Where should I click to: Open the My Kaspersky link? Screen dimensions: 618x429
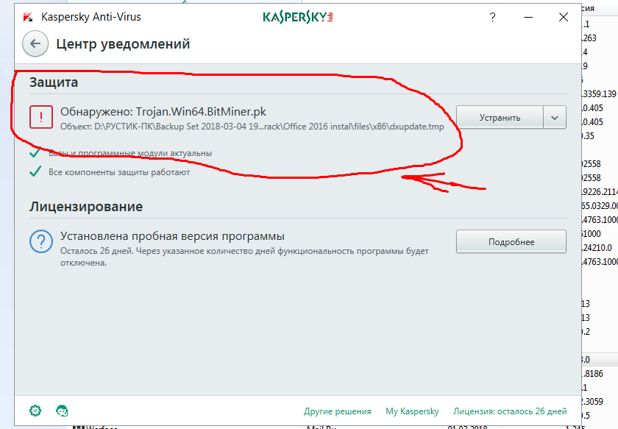(412, 411)
